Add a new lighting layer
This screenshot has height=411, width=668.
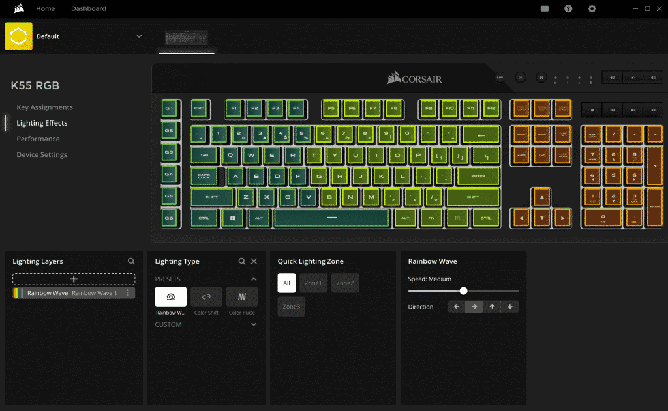point(74,279)
